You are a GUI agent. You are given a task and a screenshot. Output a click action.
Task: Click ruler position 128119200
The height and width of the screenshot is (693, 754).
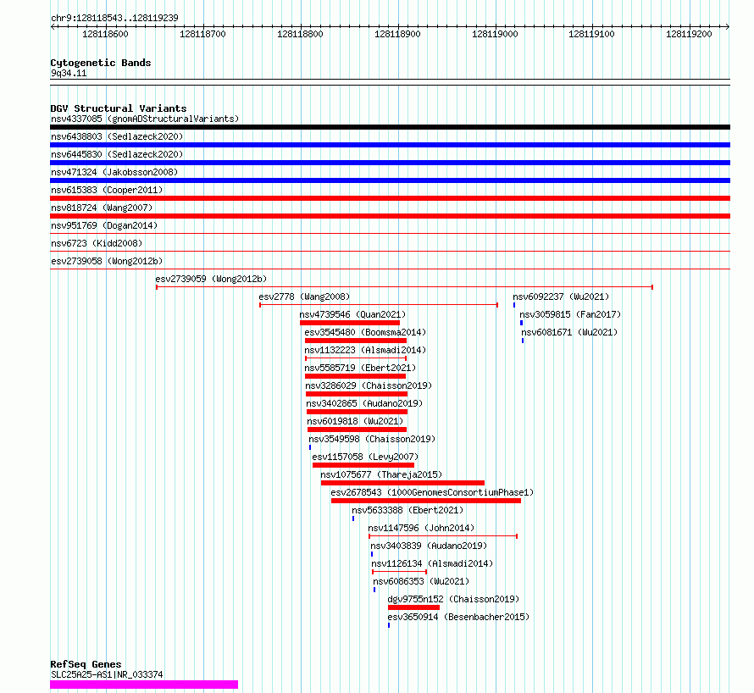[689, 34]
